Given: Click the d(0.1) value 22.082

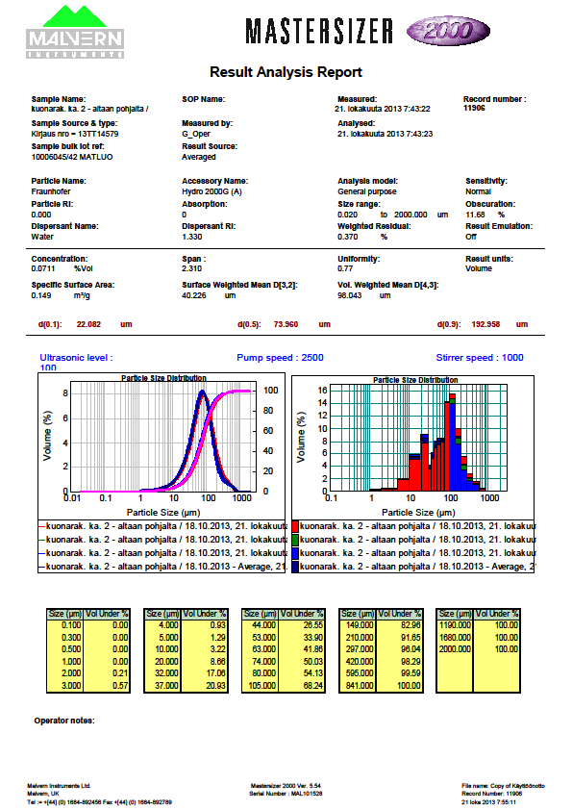Looking at the screenshot, I should [x=88, y=324].
